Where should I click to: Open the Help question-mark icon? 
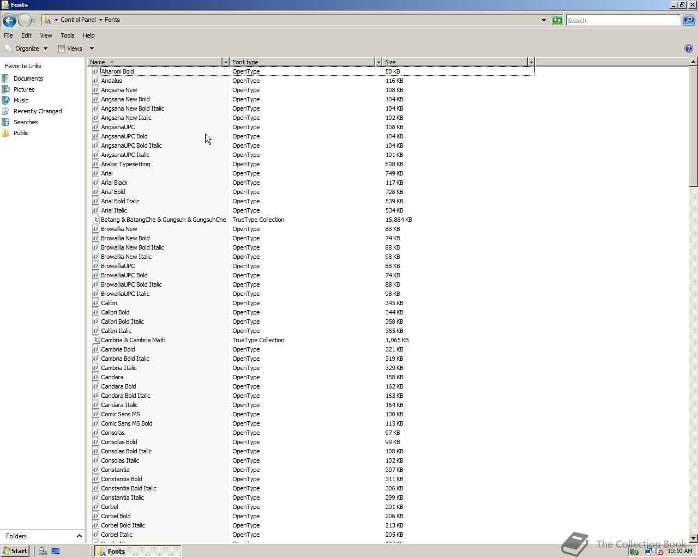[x=689, y=48]
